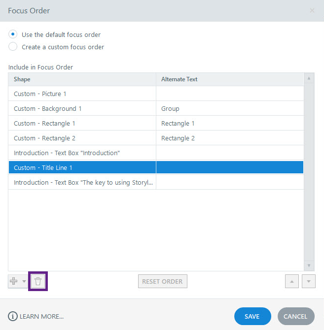Viewport: 324px width, 330px height.
Task: Open the Learn More link
Action: [x=41, y=316]
